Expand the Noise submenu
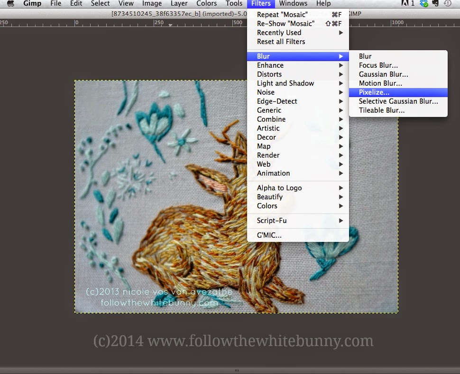This screenshot has height=374, width=460. click(x=298, y=92)
